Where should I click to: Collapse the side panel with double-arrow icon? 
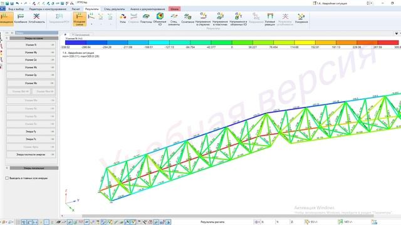point(7,32)
